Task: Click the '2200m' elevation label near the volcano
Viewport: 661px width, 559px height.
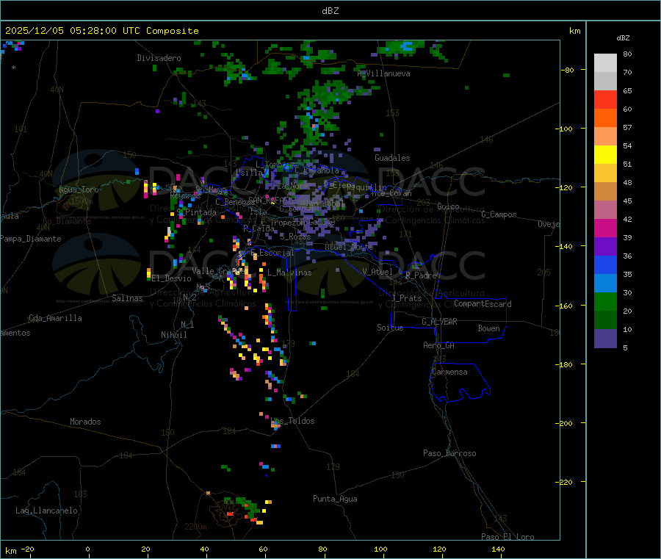Action: tap(195, 527)
